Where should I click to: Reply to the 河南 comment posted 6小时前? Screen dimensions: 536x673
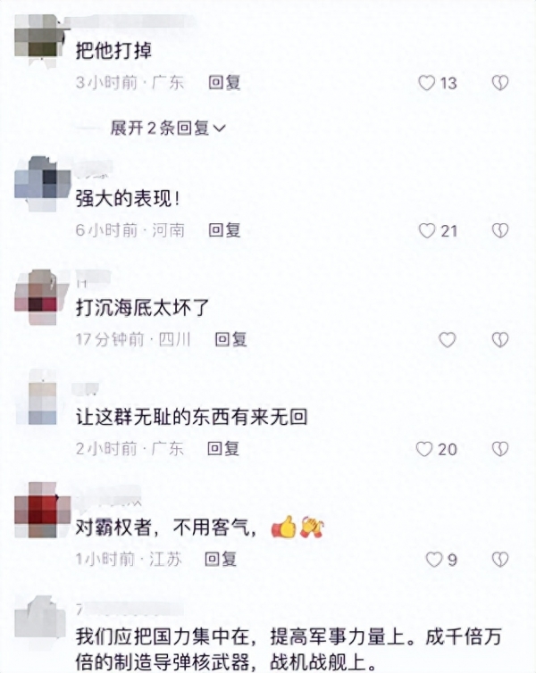point(224,230)
